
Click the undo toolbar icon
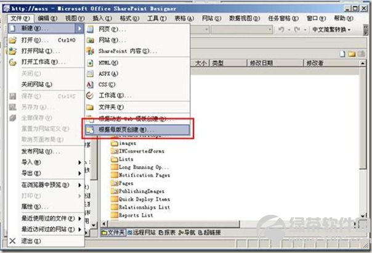point(281,30)
